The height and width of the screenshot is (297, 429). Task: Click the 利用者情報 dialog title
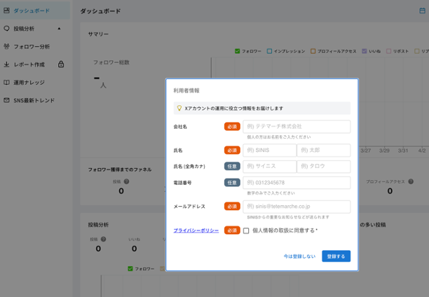pos(186,90)
